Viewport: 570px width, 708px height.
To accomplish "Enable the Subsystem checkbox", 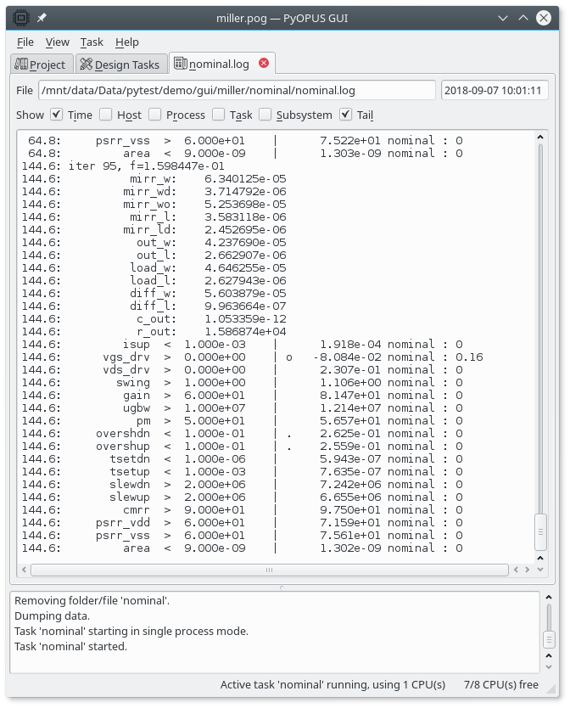I will tap(265, 115).
